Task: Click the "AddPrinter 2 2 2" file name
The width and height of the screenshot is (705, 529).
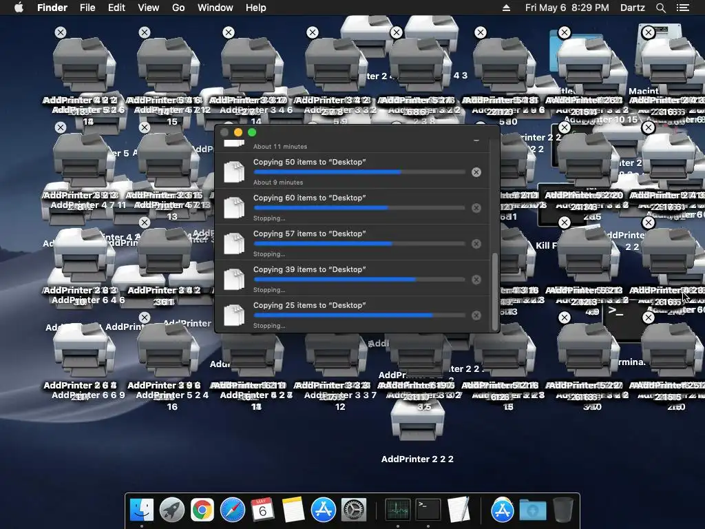Action: pos(417,459)
